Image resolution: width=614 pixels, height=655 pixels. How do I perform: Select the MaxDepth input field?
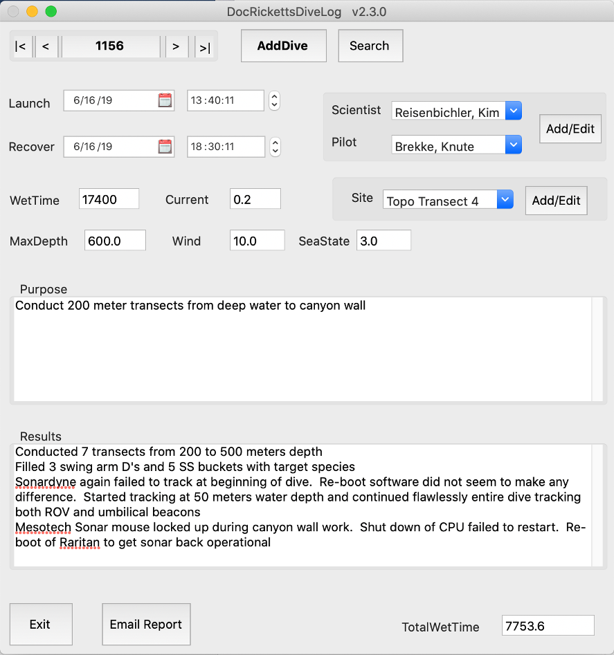115,241
